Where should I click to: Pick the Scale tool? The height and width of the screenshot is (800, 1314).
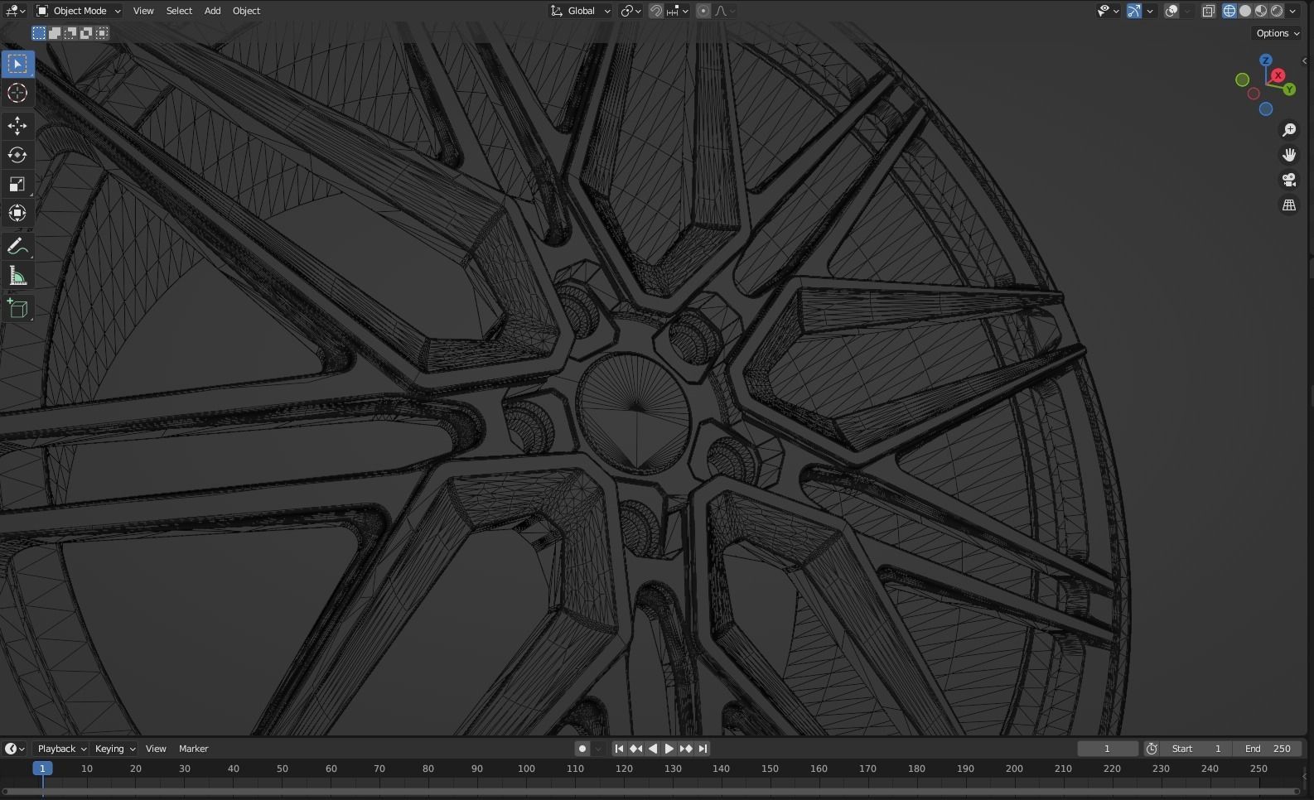17,184
